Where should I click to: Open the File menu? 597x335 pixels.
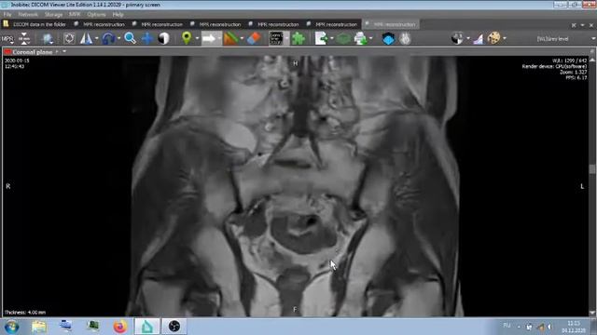(7, 15)
